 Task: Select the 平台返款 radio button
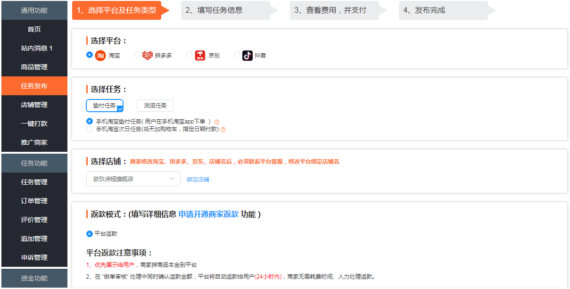coord(89,233)
